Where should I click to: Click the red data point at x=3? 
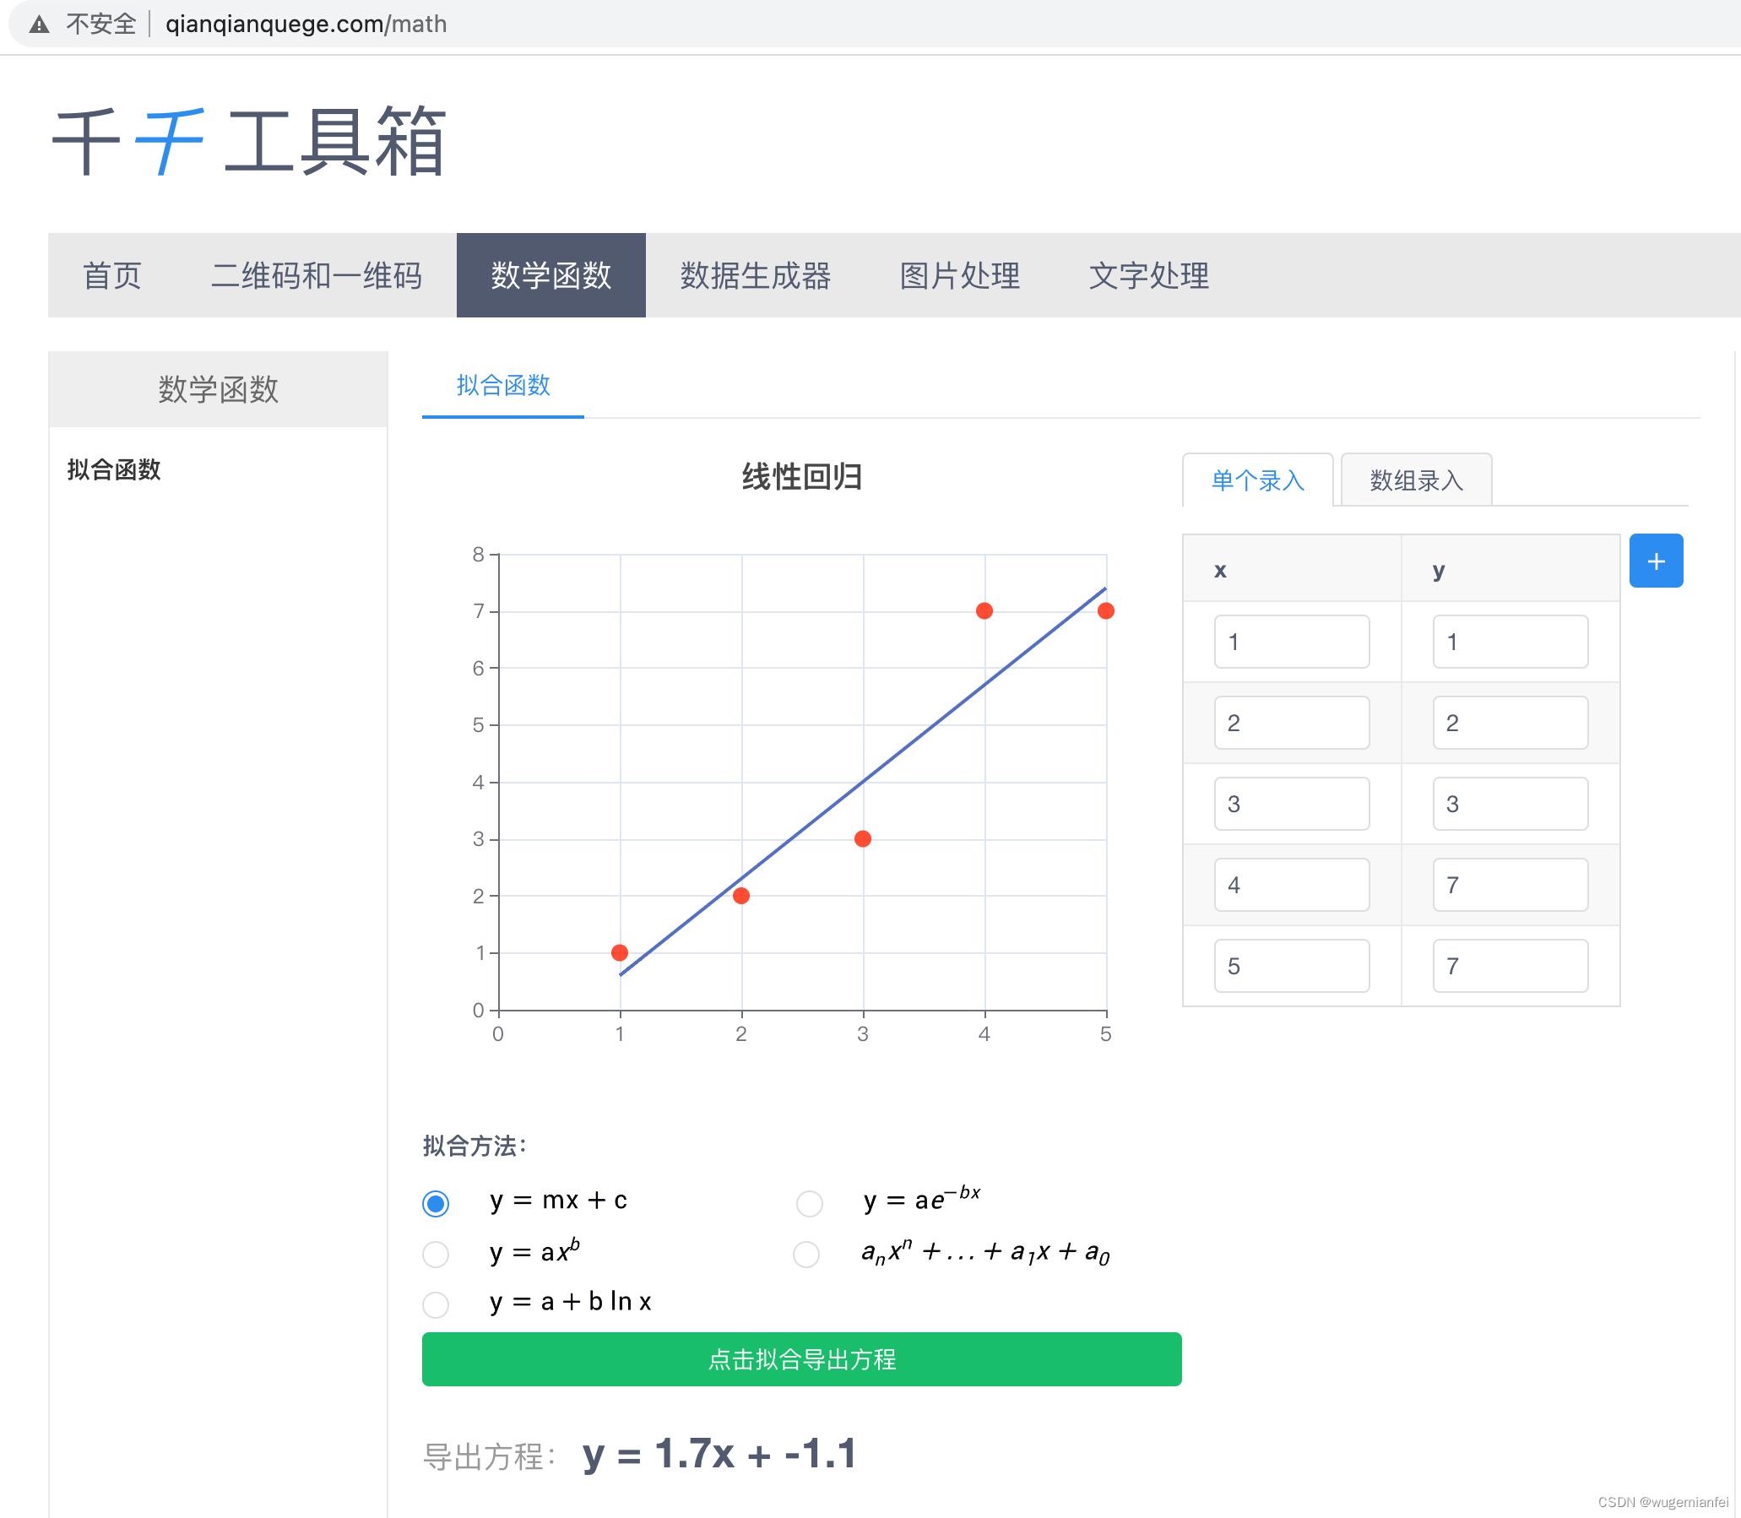862,838
